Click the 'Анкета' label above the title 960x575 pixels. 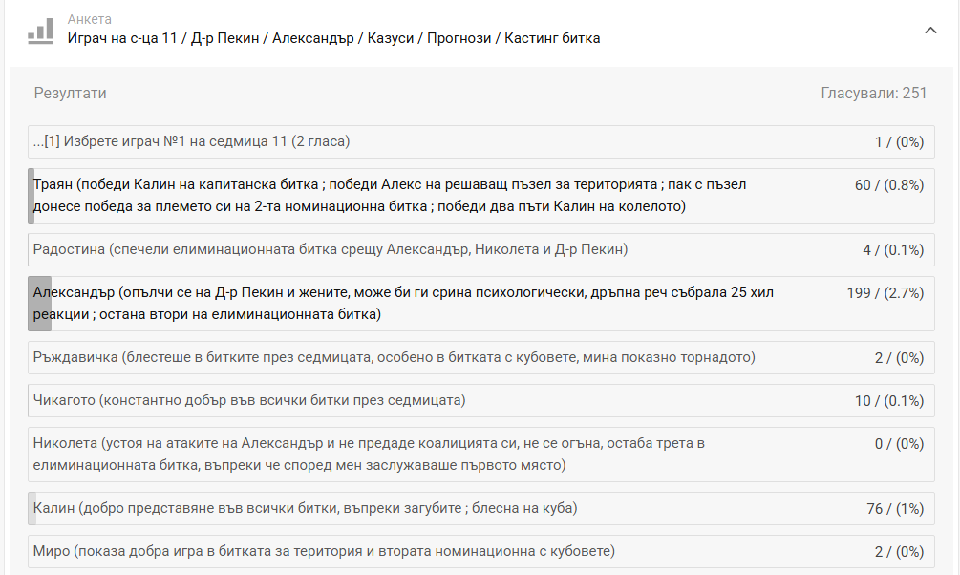(89, 19)
